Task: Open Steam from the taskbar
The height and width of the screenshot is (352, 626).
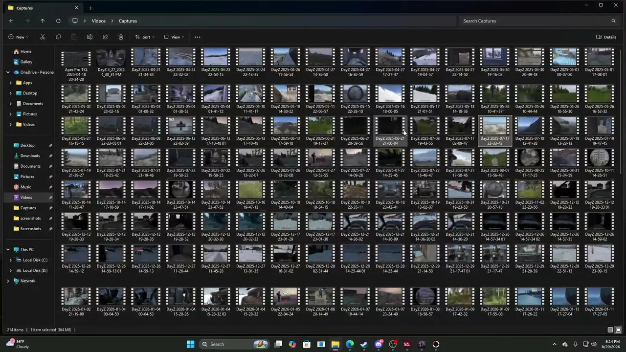Action: point(364,344)
